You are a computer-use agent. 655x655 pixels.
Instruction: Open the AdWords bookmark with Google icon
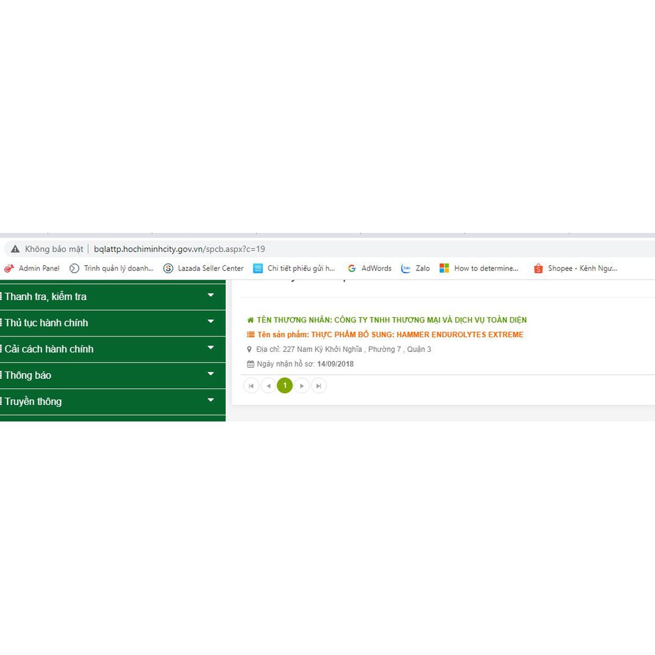point(369,269)
